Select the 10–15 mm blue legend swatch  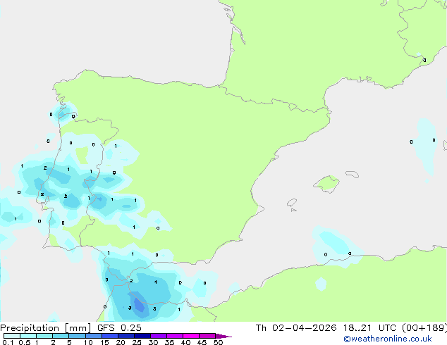point(93,336)
